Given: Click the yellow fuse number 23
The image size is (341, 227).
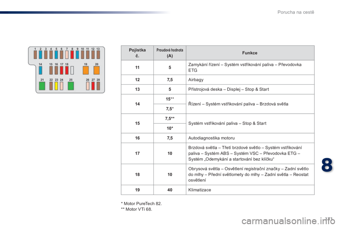Looking at the screenshot, I should click(x=56, y=86).
